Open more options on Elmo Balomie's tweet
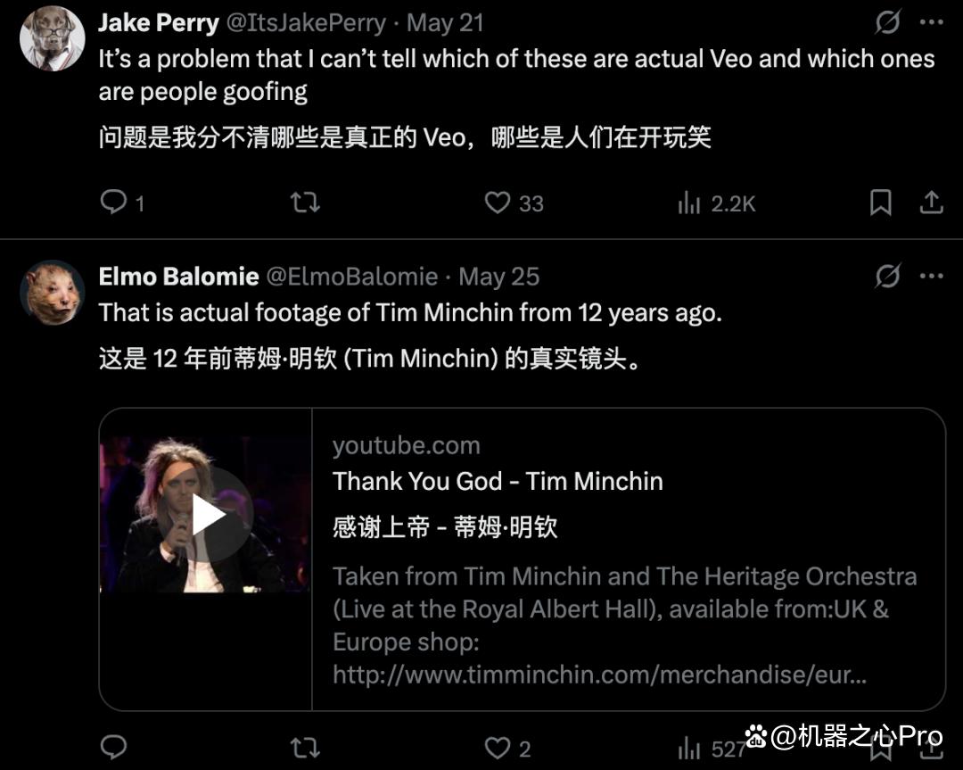This screenshot has height=770, width=963. coord(931,276)
